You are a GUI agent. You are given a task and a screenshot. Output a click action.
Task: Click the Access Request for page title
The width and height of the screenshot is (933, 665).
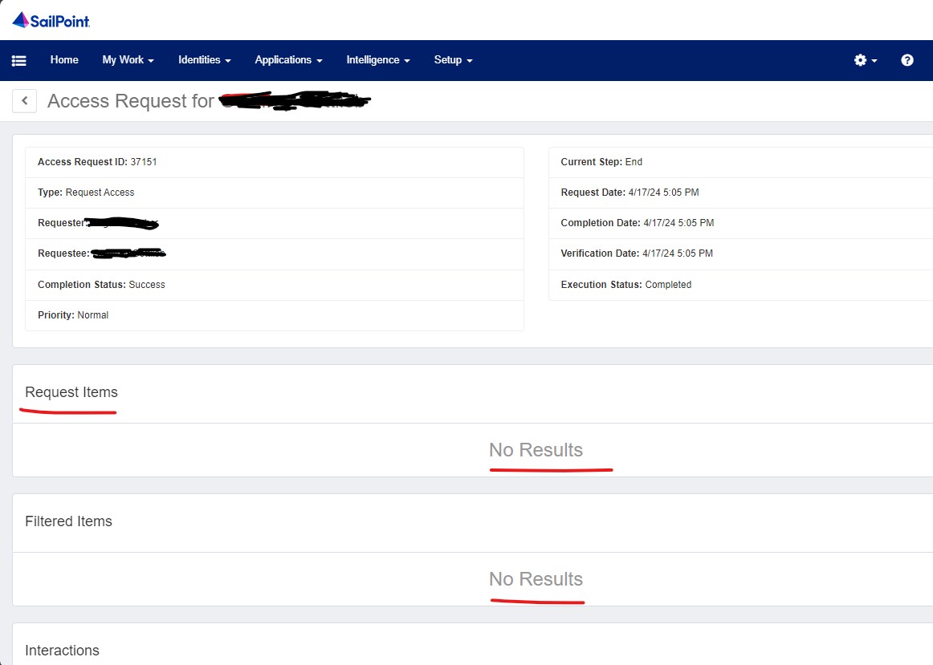130,101
